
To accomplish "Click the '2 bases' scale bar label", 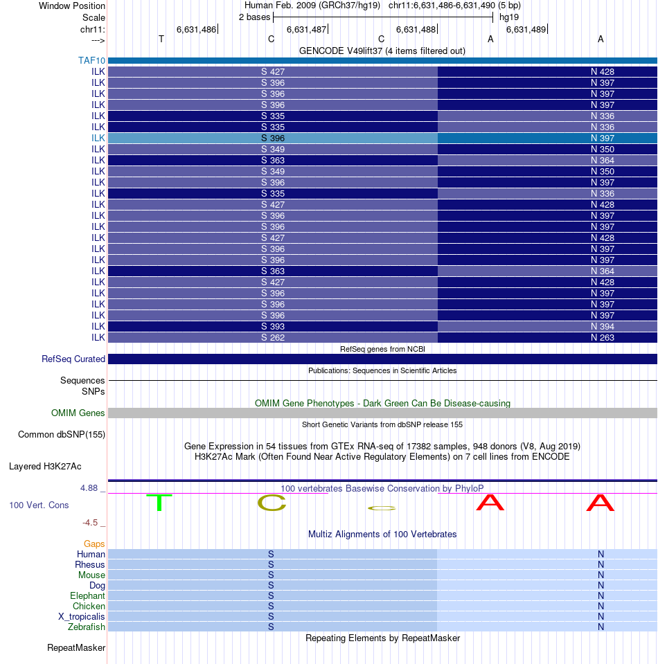I will 254,17.
